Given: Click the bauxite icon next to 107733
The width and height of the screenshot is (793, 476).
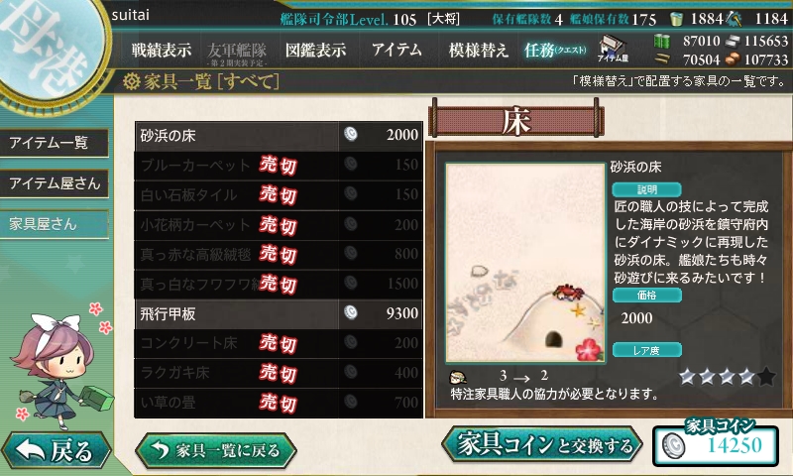Looking at the screenshot, I should [x=733, y=59].
